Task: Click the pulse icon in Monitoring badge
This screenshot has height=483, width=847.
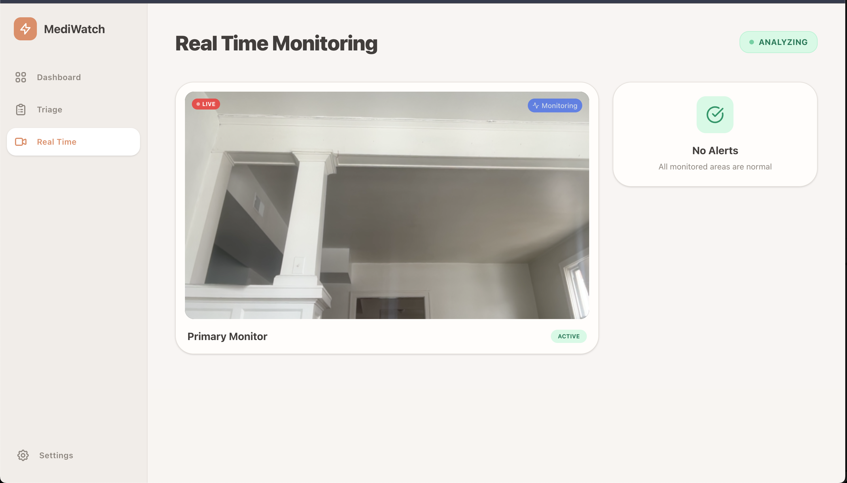Action: coord(536,105)
